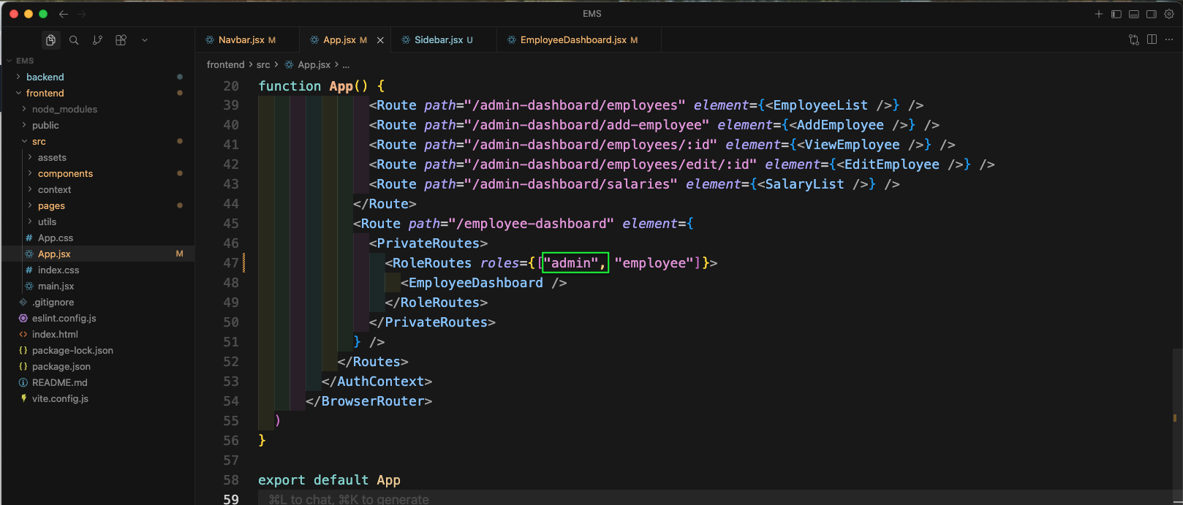Open eslint.config.js file
Image resolution: width=1183 pixels, height=505 pixels.
click(x=97, y=318)
